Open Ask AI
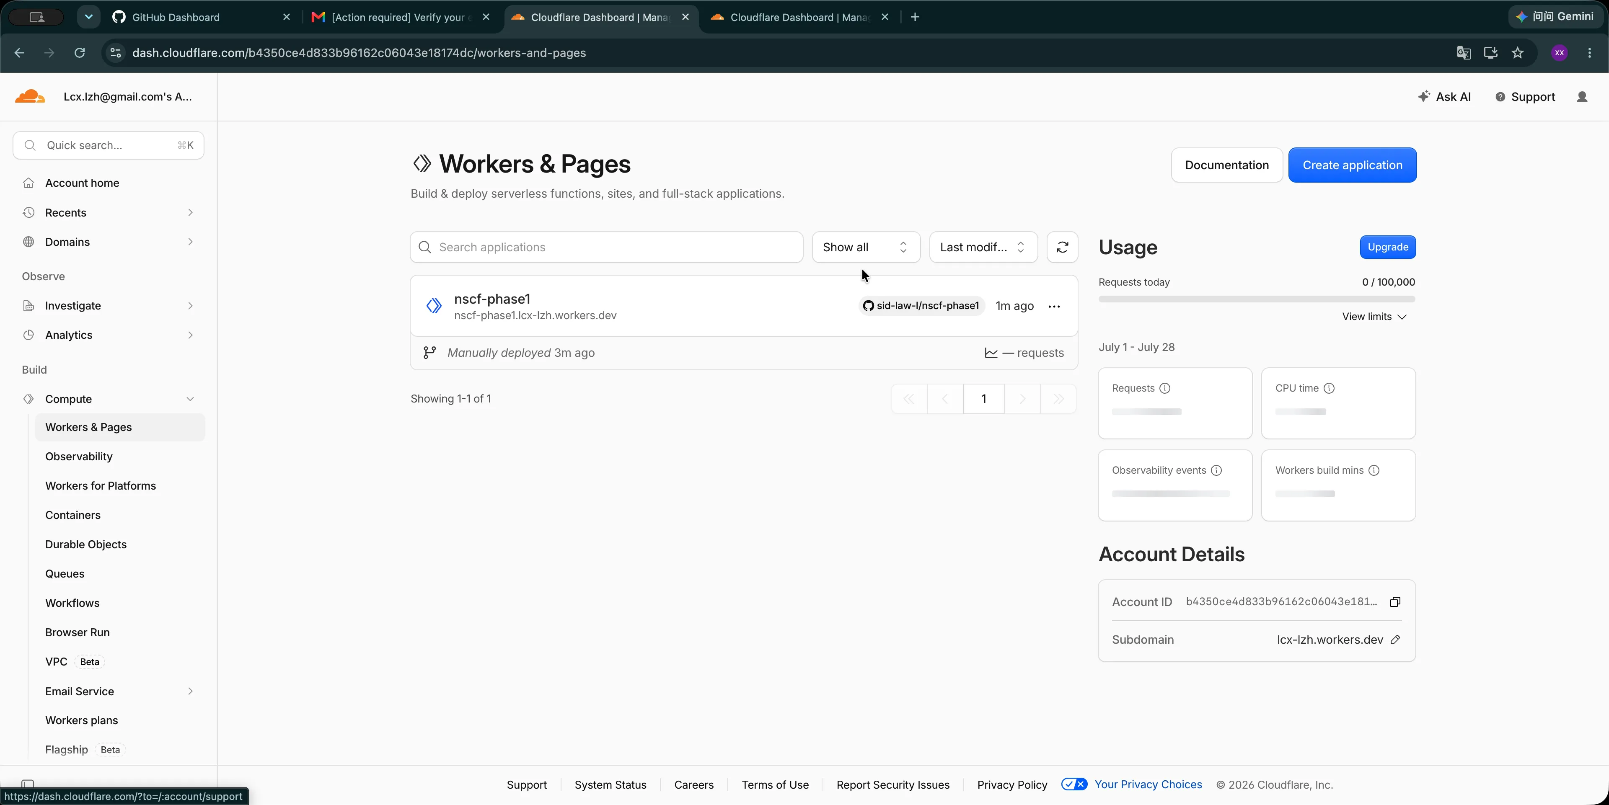This screenshot has width=1609, height=805. pos(1443,97)
